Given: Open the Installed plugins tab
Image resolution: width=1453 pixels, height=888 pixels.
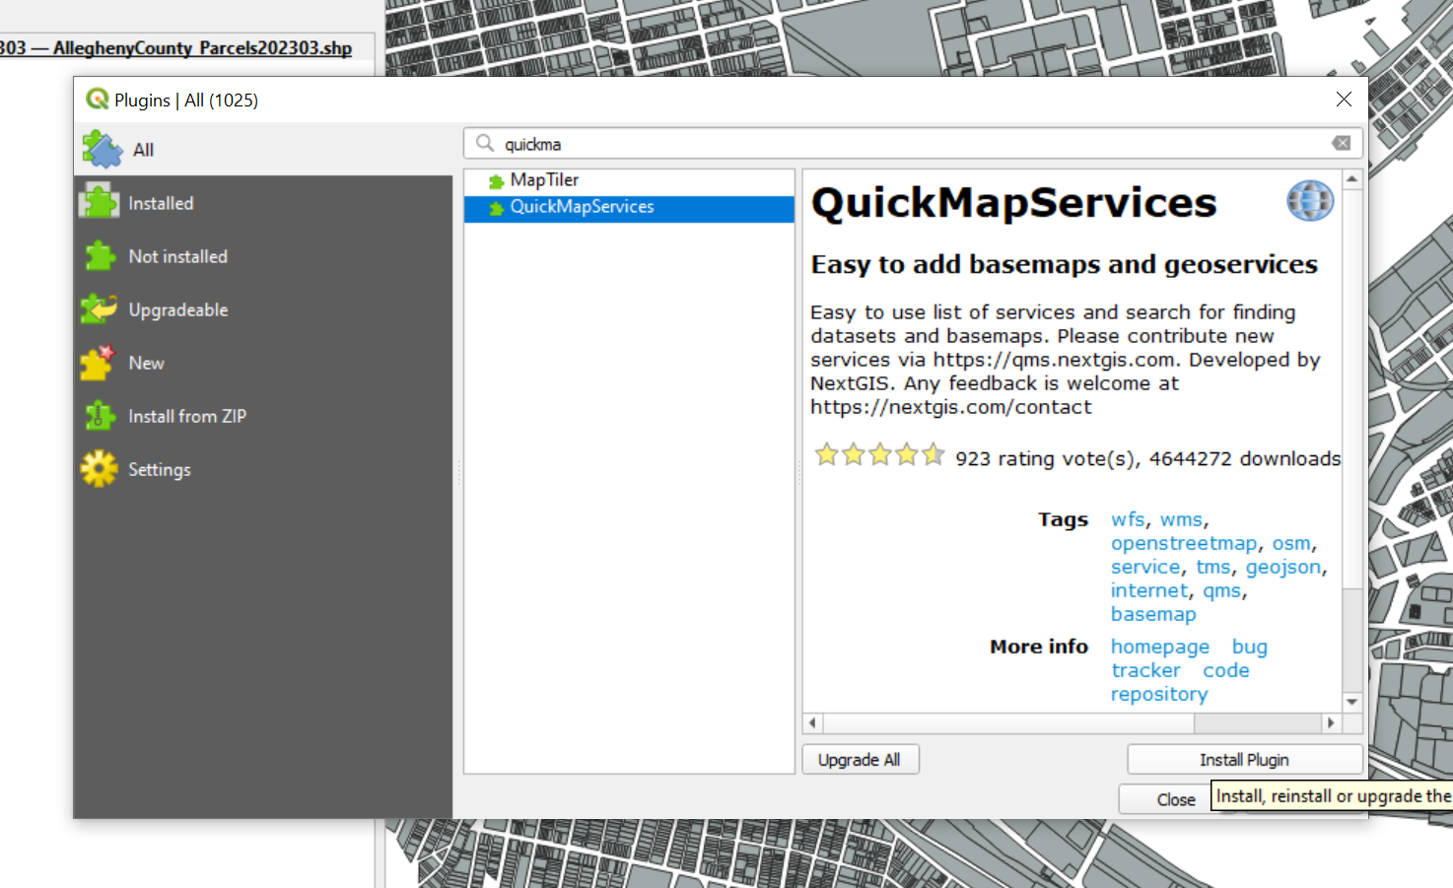Looking at the screenshot, I should click(262, 203).
